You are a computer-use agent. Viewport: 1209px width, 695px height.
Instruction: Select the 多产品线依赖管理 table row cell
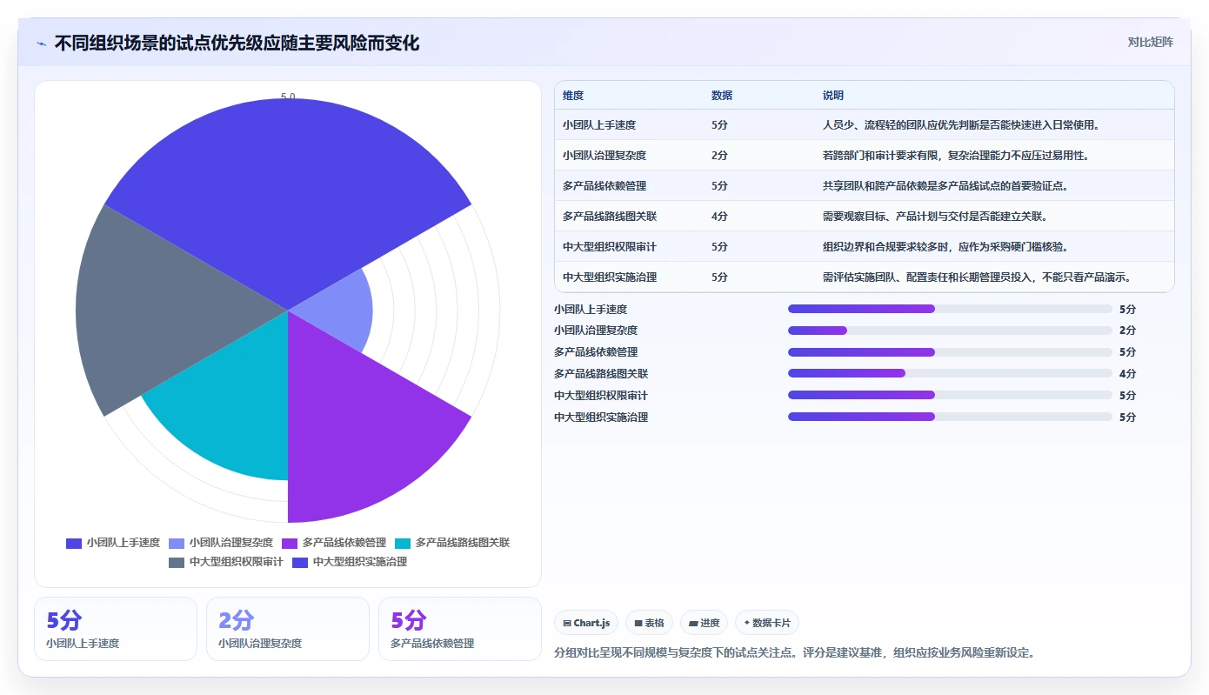pos(604,186)
